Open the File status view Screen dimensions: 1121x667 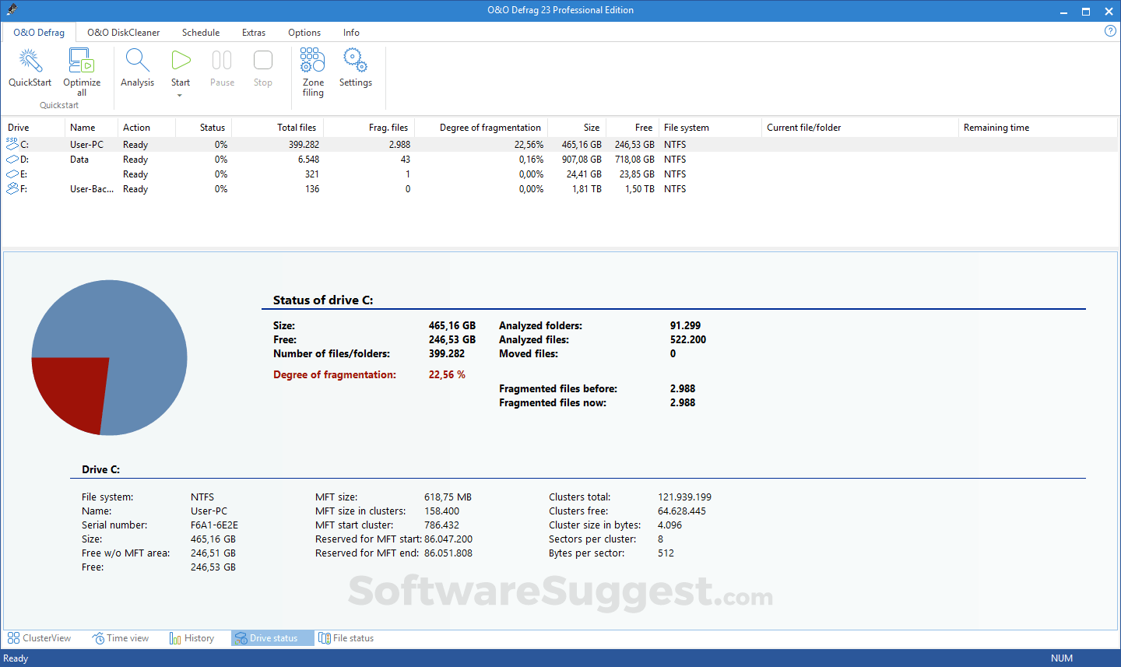(346, 637)
